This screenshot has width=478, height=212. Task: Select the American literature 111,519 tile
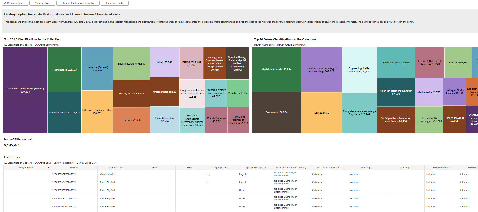point(64,112)
